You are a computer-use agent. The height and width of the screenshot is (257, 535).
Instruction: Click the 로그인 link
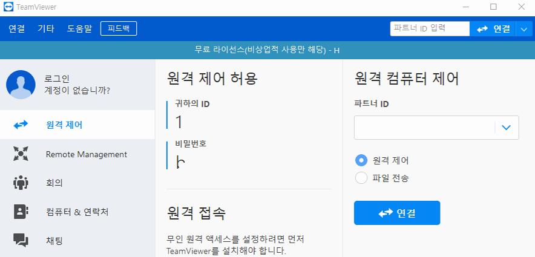click(57, 79)
